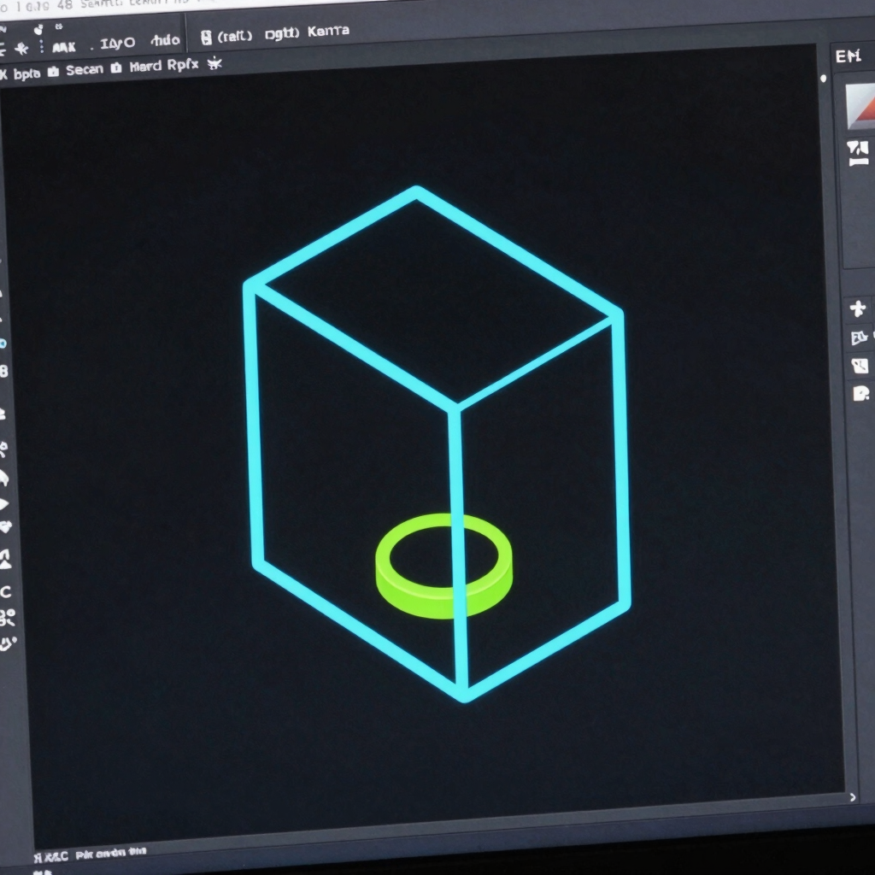
Task: Open the "(ralt)" tab with document icon
Action: click(226, 36)
